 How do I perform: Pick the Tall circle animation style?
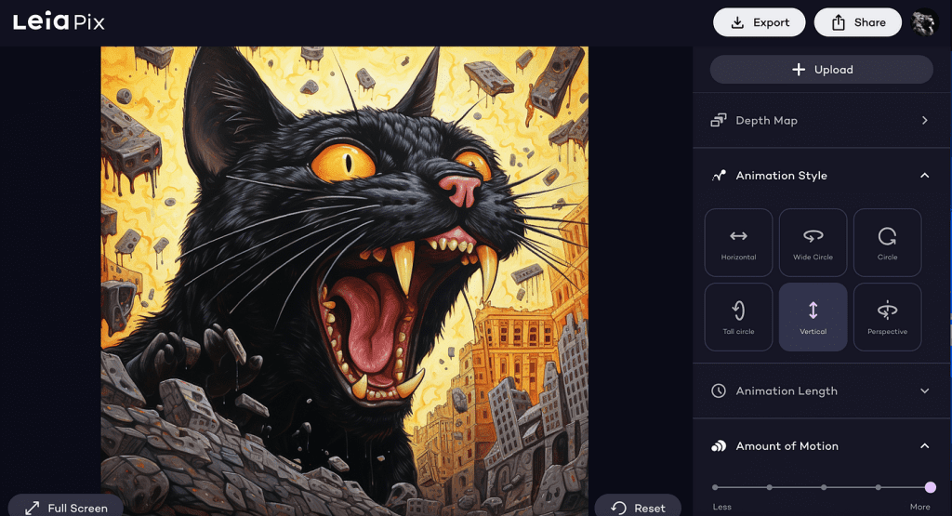[738, 317]
